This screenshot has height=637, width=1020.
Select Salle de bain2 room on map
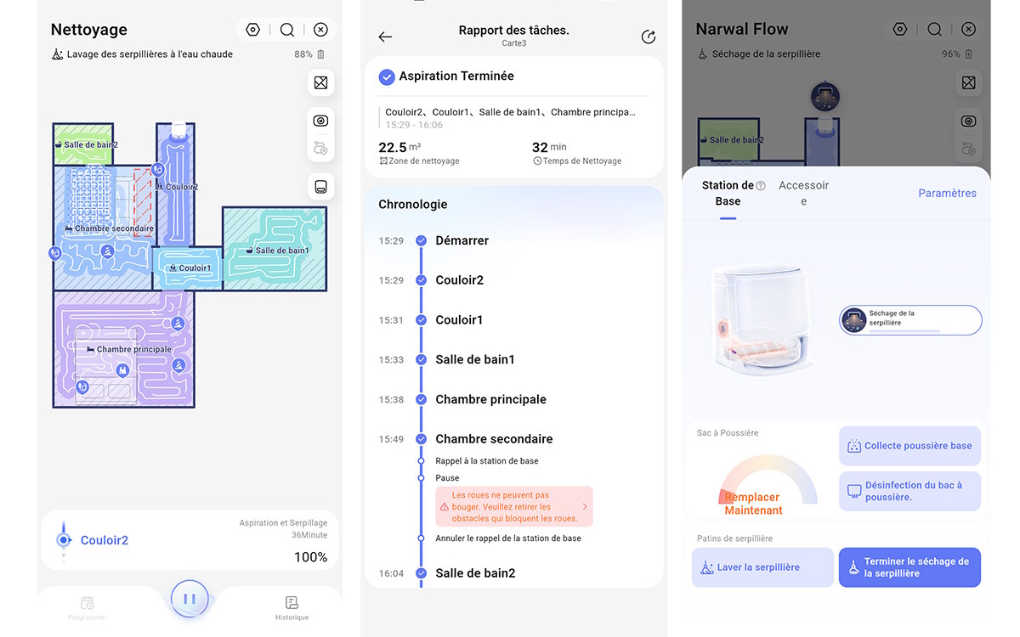(x=84, y=144)
